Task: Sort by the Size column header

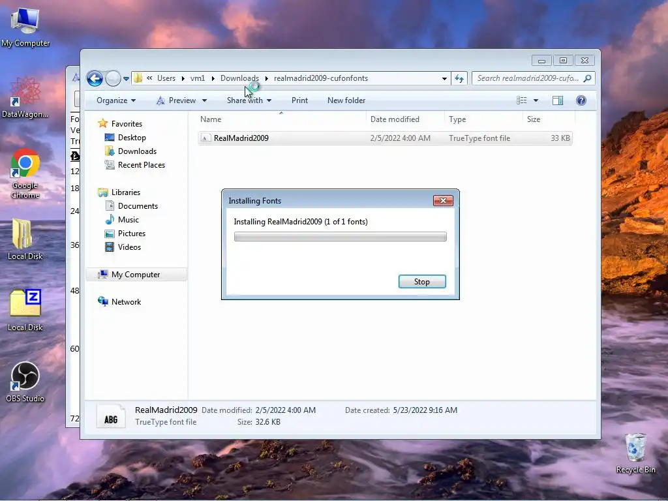Action: pos(549,119)
